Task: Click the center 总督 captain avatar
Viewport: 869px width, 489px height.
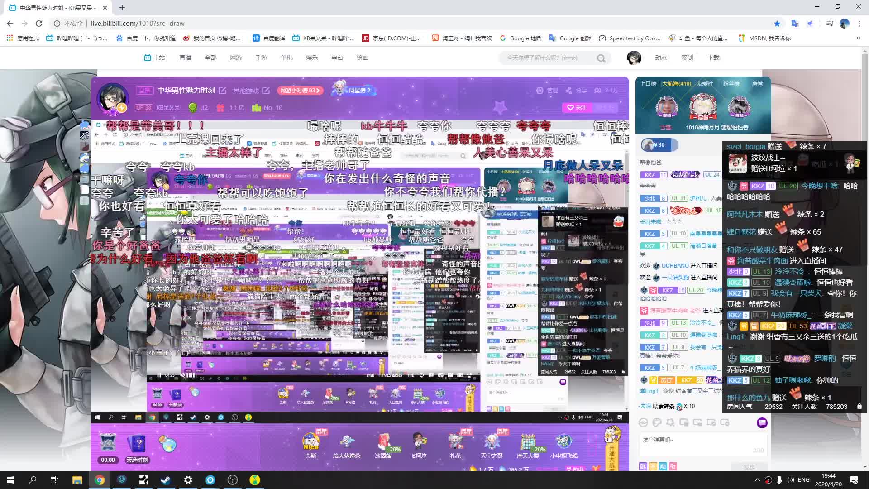Action: pos(703,107)
